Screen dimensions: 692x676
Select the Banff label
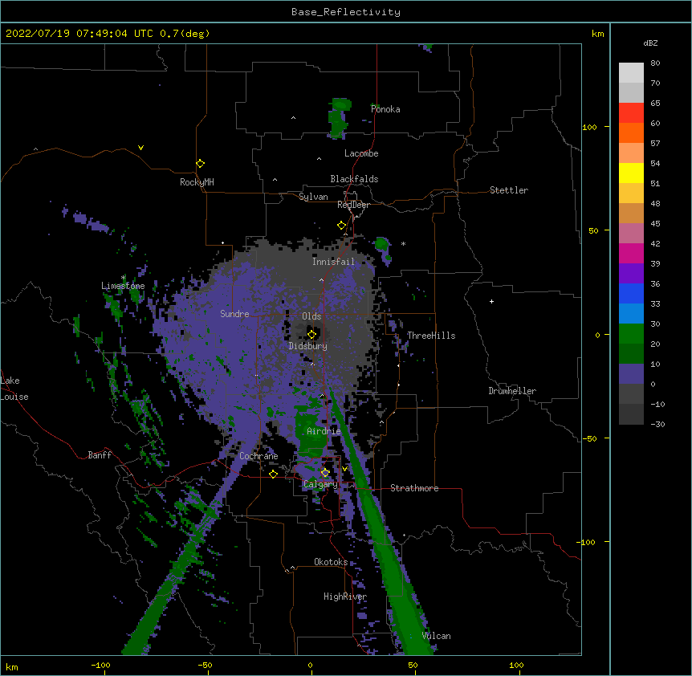point(100,455)
